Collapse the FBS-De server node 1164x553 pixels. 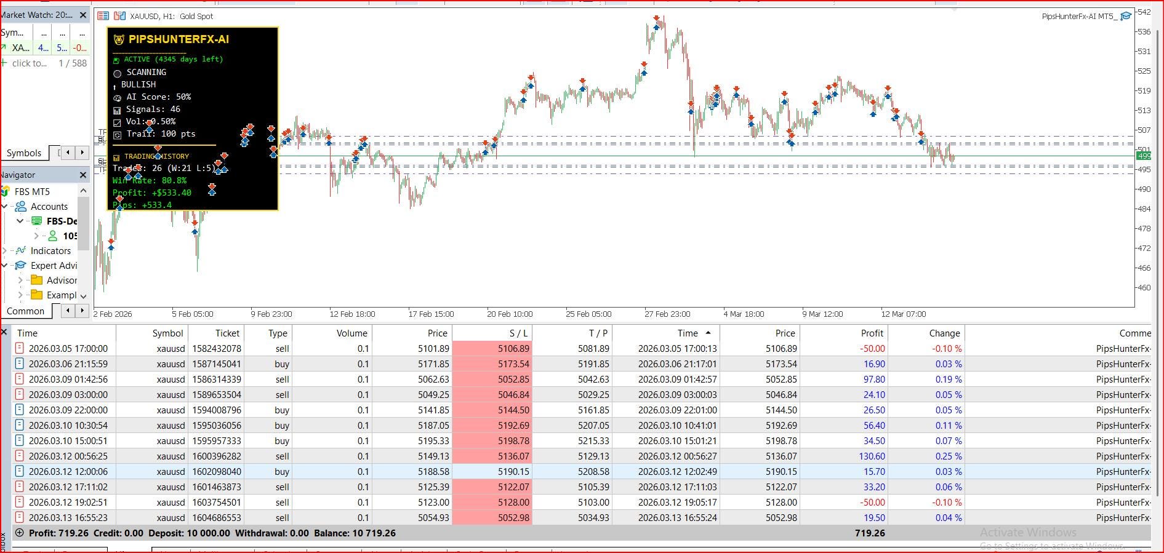(20, 221)
